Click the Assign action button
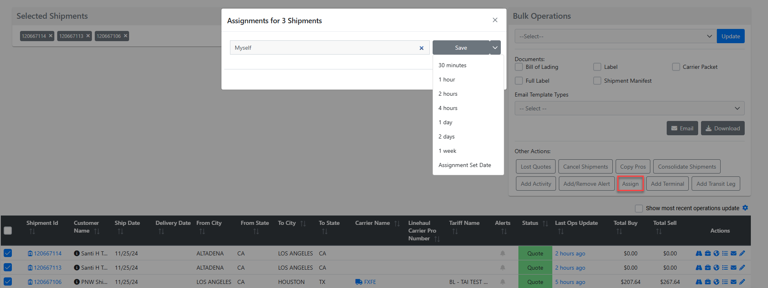 click(630, 184)
